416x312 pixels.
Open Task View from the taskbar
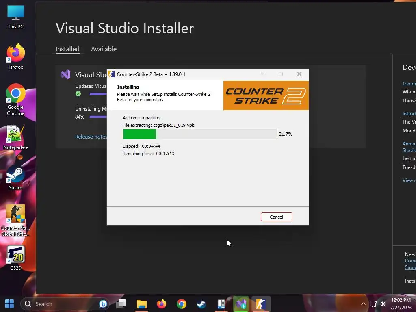pos(121,304)
